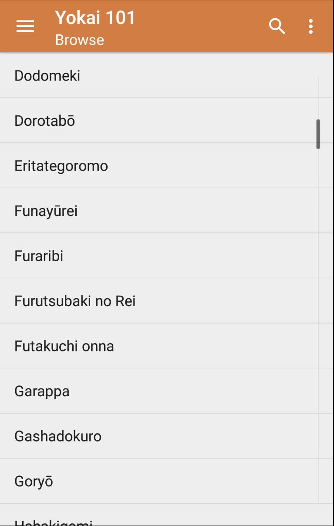Click the scrollbar track above the thumb
The image size is (334, 526).
coord(318,96)
